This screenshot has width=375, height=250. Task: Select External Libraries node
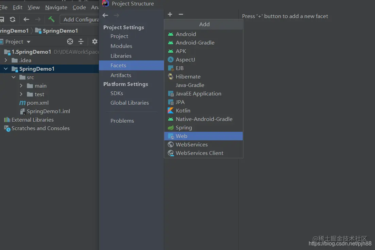tap(29, 120)
